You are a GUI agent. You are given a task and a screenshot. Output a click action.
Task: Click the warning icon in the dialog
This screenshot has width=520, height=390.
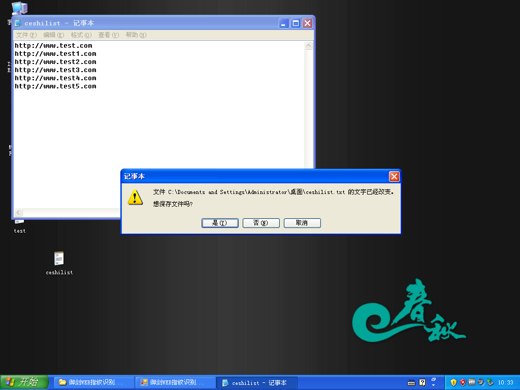coord(135,198)
